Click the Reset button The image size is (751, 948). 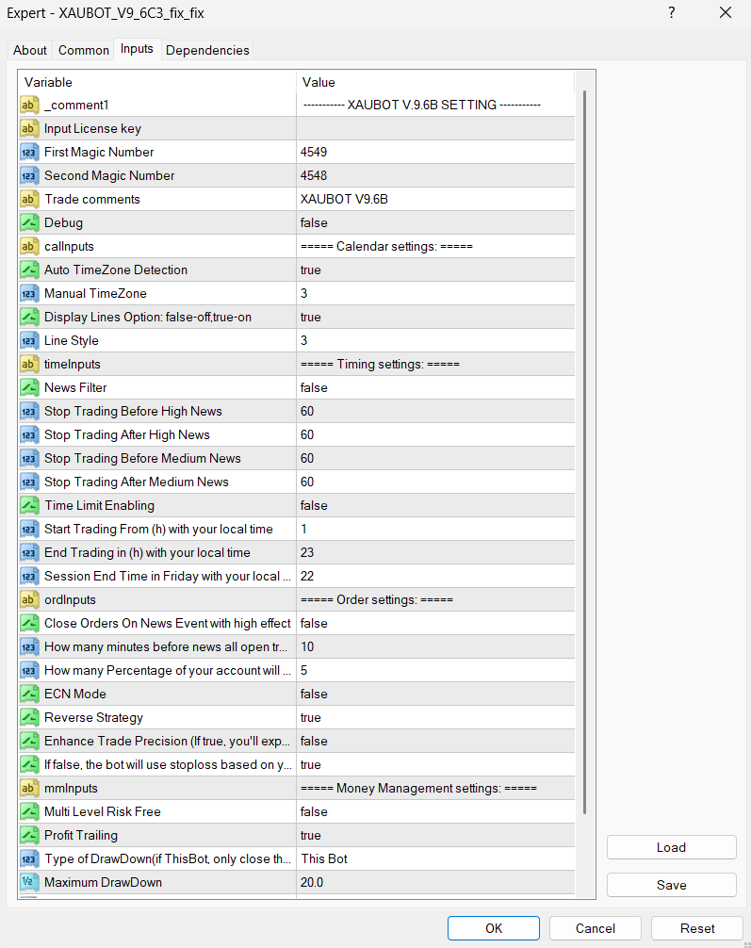[696, 928]
